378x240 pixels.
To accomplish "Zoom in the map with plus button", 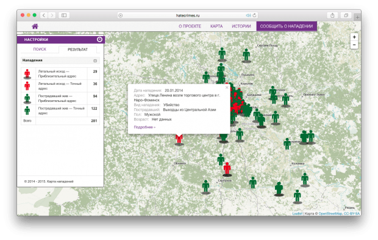I will pos(354,37).
